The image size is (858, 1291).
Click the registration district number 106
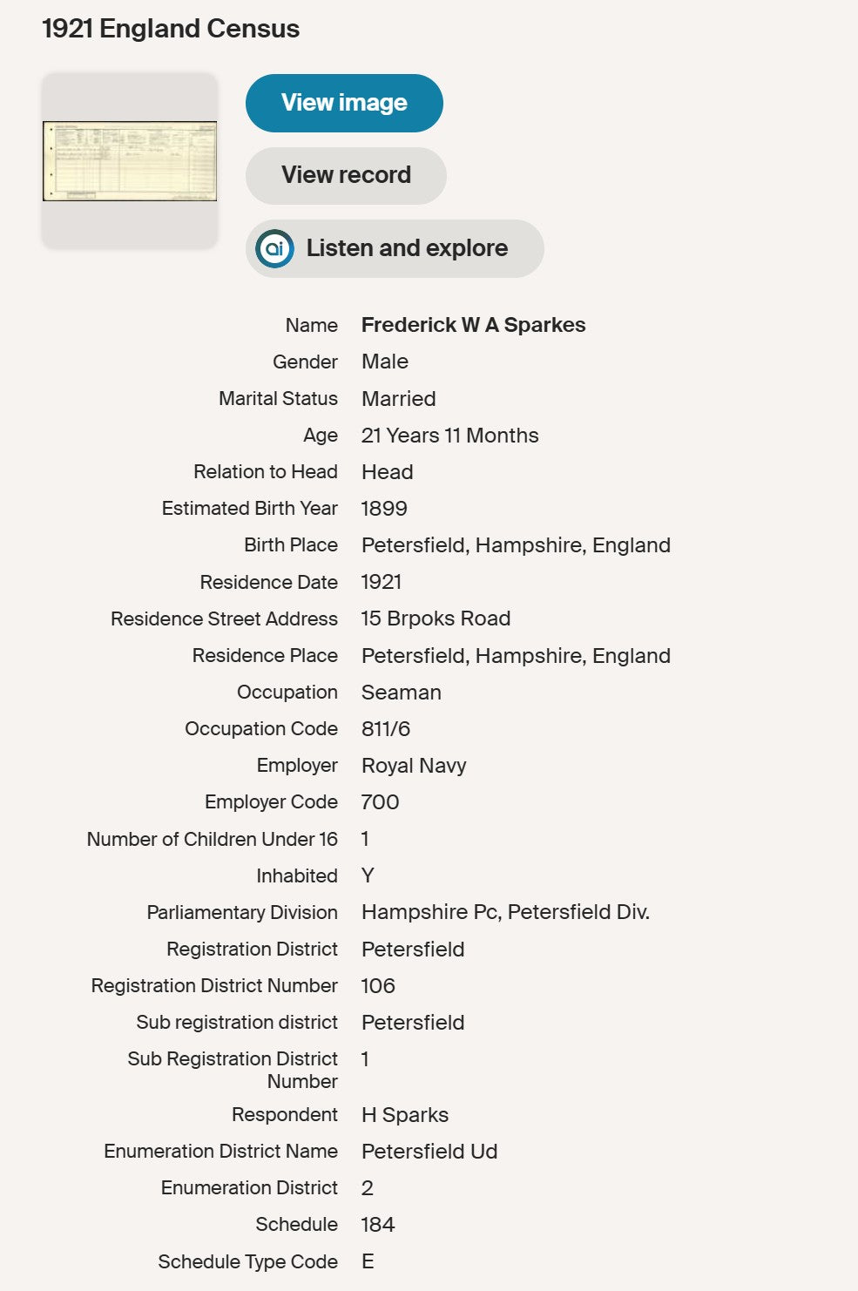[x=378, y=986]
